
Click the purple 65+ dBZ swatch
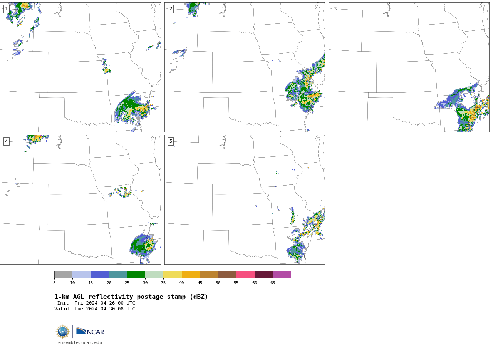pos(282,275)
